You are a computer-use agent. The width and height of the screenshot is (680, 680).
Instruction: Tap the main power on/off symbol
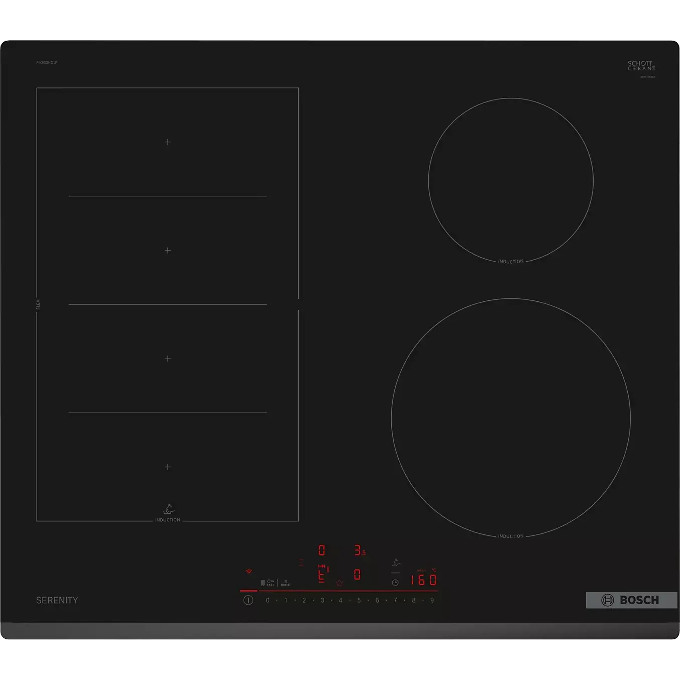pyautogui.click(x=248, y=600)
